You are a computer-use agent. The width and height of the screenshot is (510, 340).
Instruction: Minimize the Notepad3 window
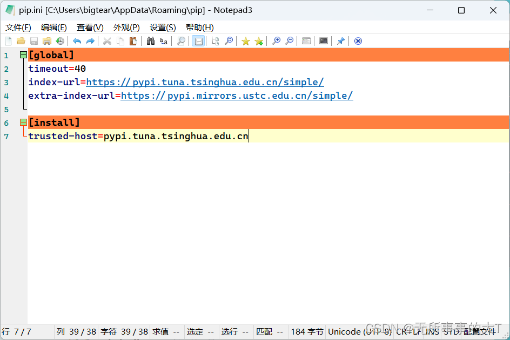click(430, 10)
